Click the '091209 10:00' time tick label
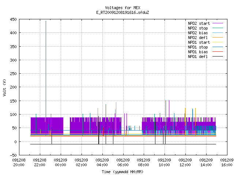Image resolution: width=234 pixels, height=175 pixels. tap(164, 163)
